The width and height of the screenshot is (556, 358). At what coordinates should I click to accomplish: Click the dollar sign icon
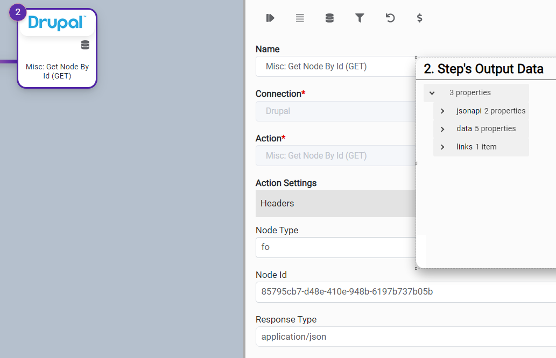[420, 18]
